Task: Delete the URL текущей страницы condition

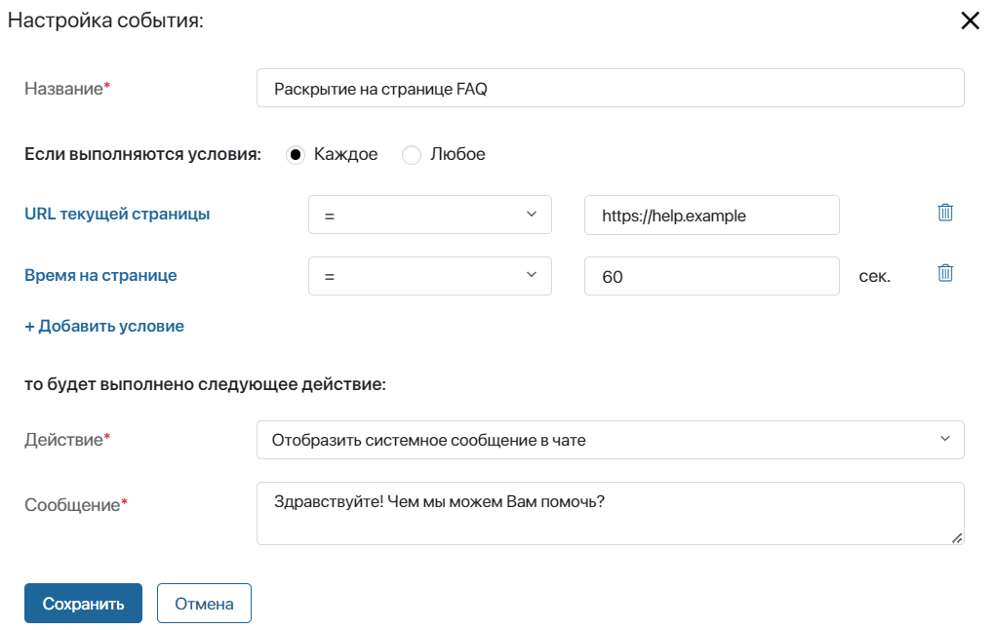Action: [x=944, y=213]
